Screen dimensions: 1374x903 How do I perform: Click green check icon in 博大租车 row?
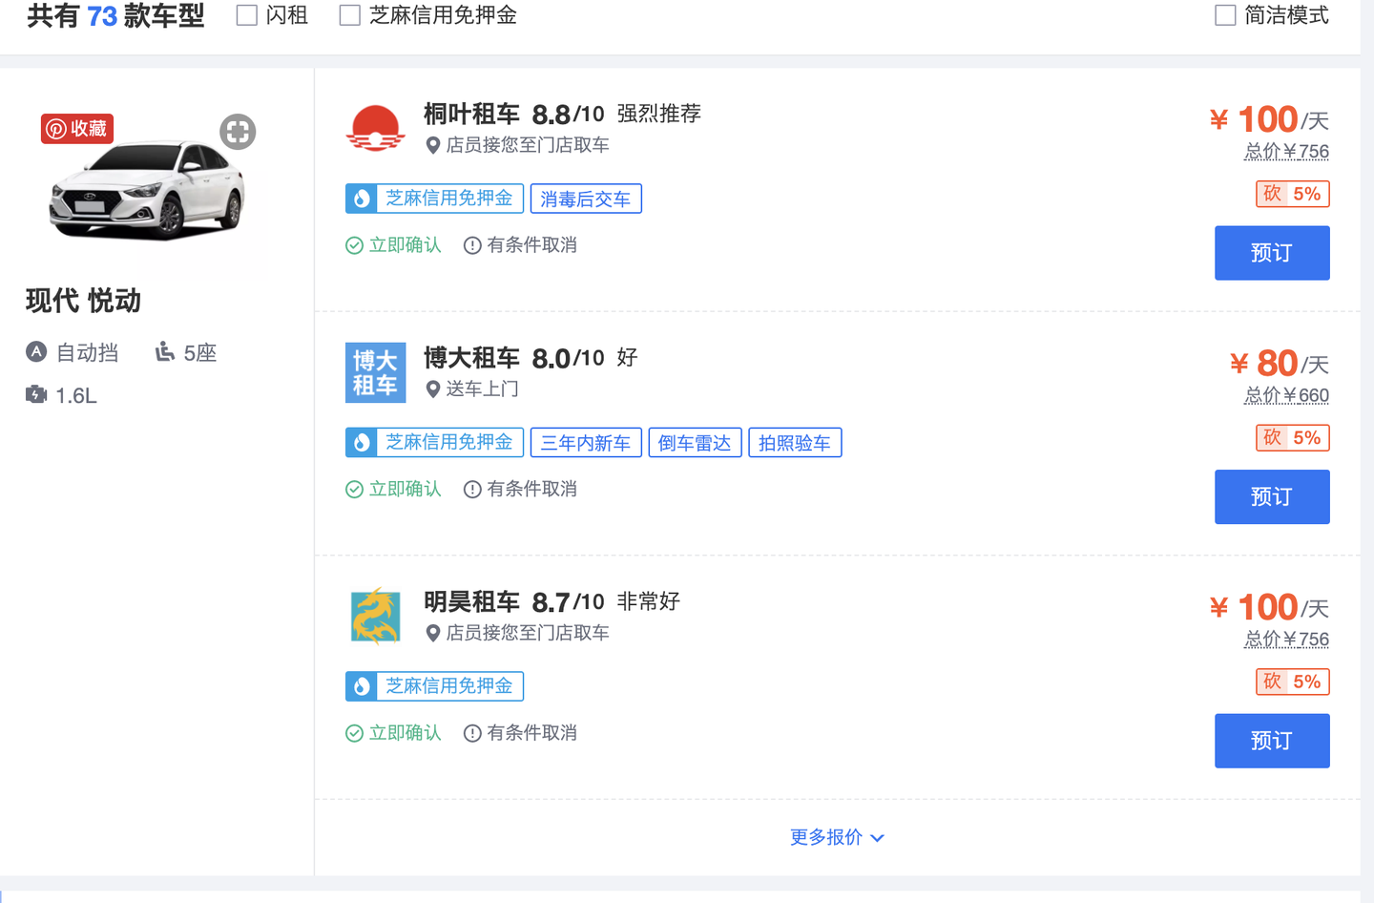pos(354,490)
